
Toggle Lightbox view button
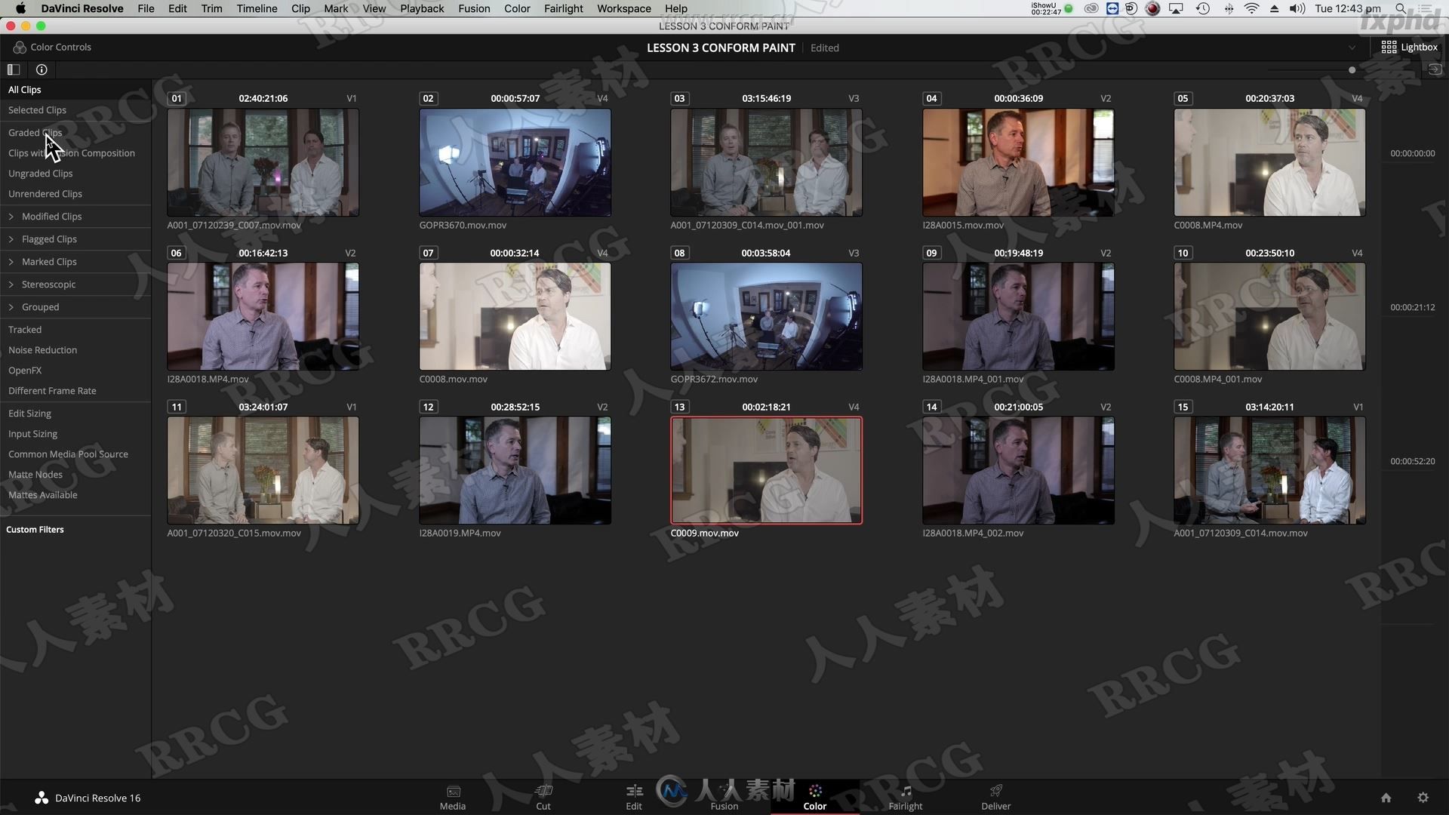pos(1410,47)
